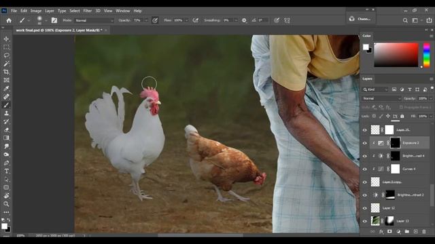Open smoothing options gear

point(244,20)
